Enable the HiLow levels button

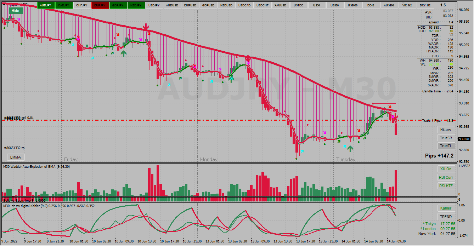pos(446,130)
